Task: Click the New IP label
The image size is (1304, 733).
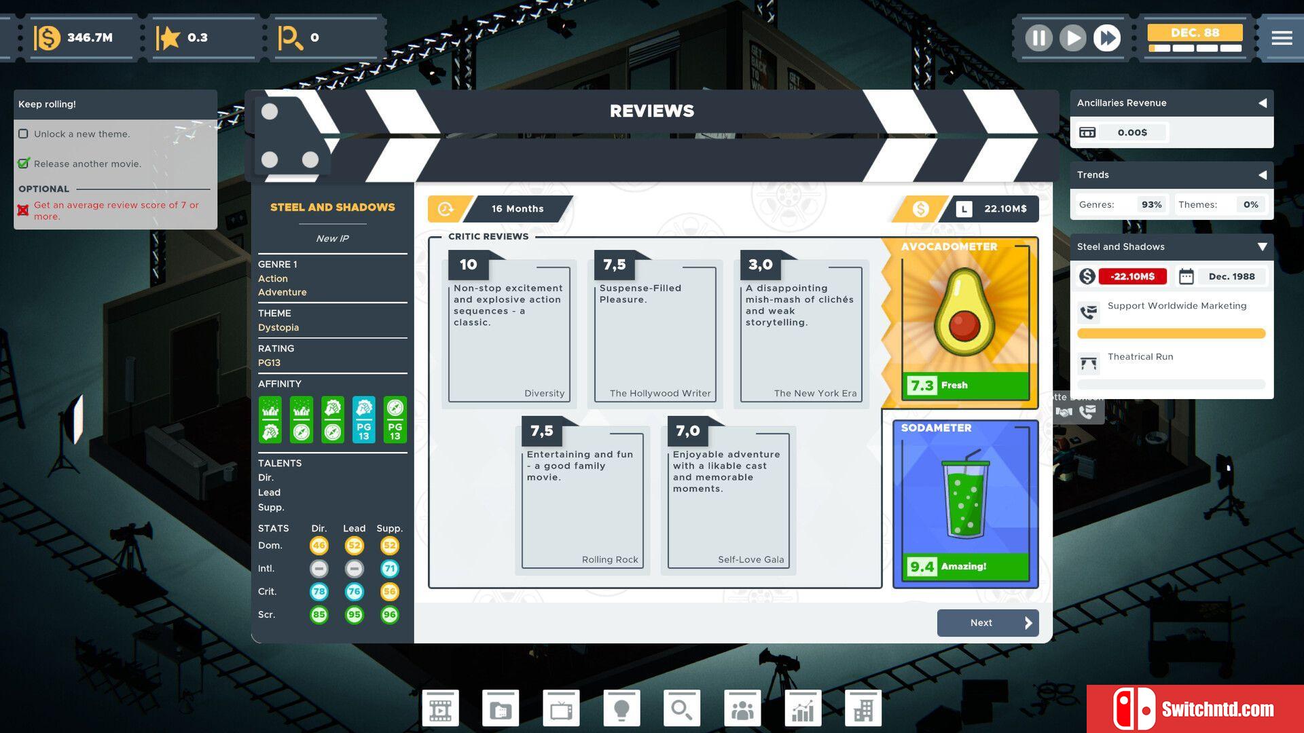Action: pos(332,238)
